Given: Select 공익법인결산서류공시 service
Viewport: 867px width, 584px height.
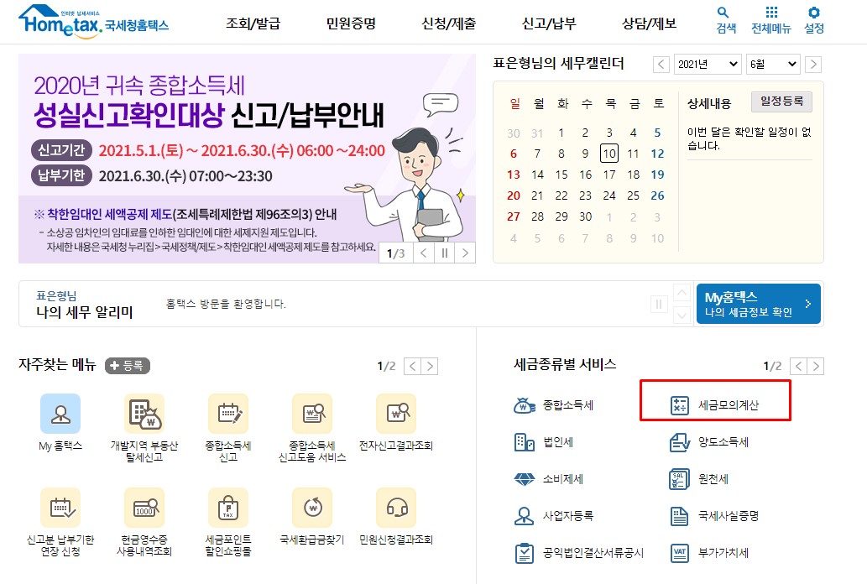Looking at the screenshot, I should (579, 553).
